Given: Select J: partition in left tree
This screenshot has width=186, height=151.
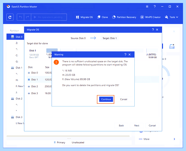Looking at the screenshot, I should pos(16,92).
